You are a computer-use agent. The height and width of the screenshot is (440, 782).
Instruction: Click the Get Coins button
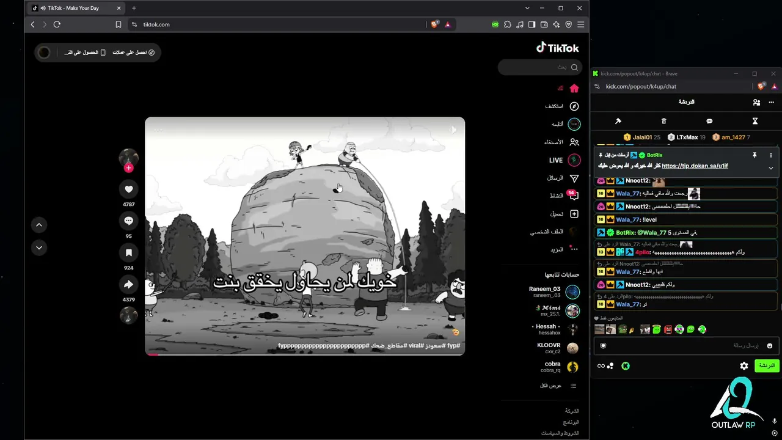pyautogui.click(x=133, y=53)
